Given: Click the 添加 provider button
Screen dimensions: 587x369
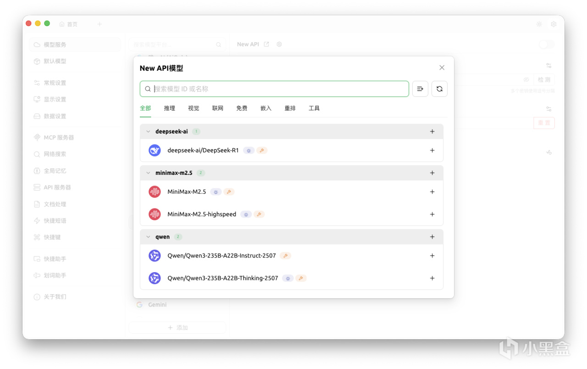Looking at the screenshot, I should [177, 328].
